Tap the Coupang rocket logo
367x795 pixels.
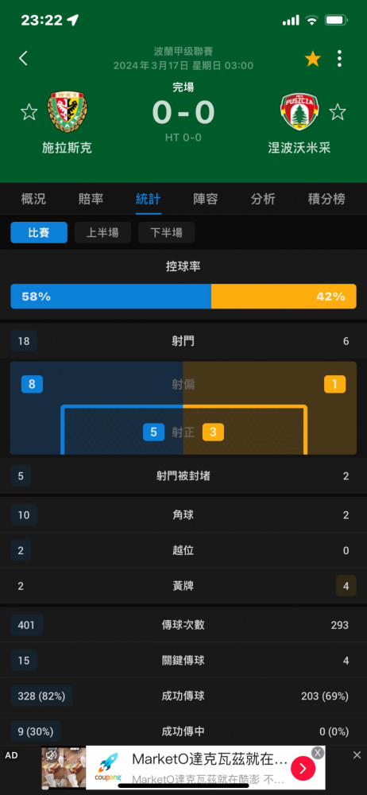(108, 767)
